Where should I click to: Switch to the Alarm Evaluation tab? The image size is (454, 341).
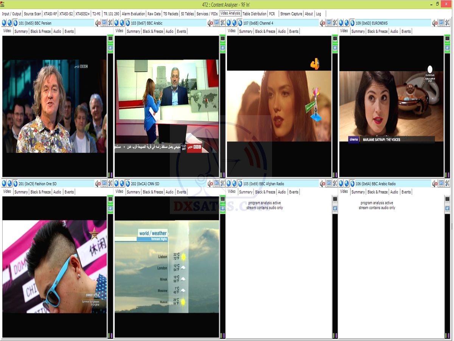tap(133, 14)
